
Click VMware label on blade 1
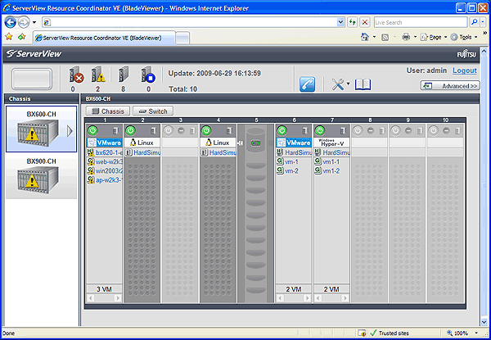coord(104,143)
